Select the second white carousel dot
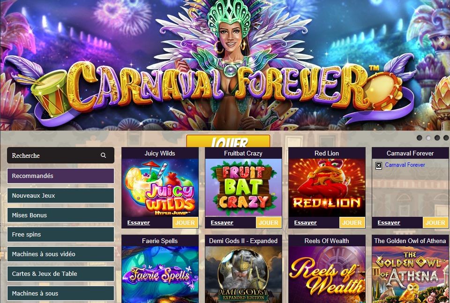This screenshot has height=303, width=450. coord(428,138)
